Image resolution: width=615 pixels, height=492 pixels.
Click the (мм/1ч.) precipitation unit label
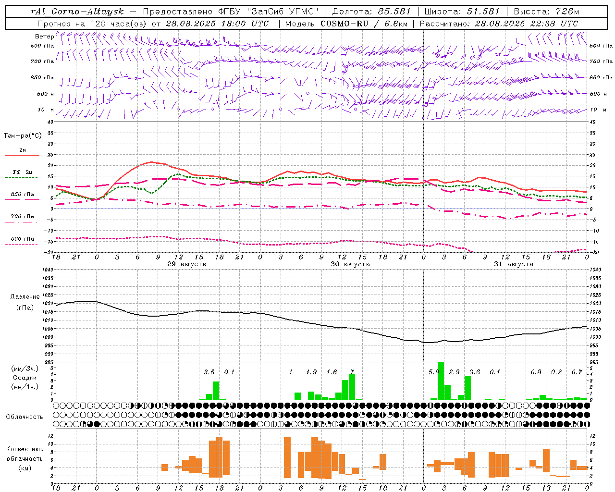click(x=25, y=387)
